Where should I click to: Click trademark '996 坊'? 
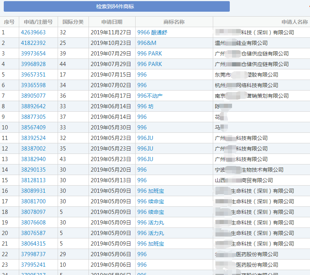[145, 106]
